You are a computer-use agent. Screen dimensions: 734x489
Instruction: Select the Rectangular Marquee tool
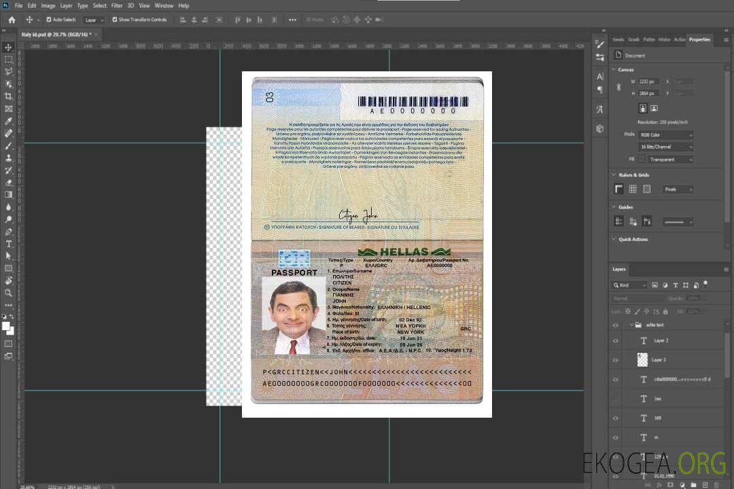tap(8, 60)
